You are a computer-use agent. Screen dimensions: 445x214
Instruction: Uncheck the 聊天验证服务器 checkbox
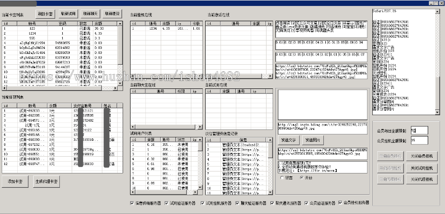[x=238, y=203]
